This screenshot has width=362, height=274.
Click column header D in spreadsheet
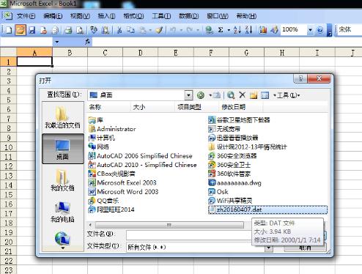tap(141, 53)
